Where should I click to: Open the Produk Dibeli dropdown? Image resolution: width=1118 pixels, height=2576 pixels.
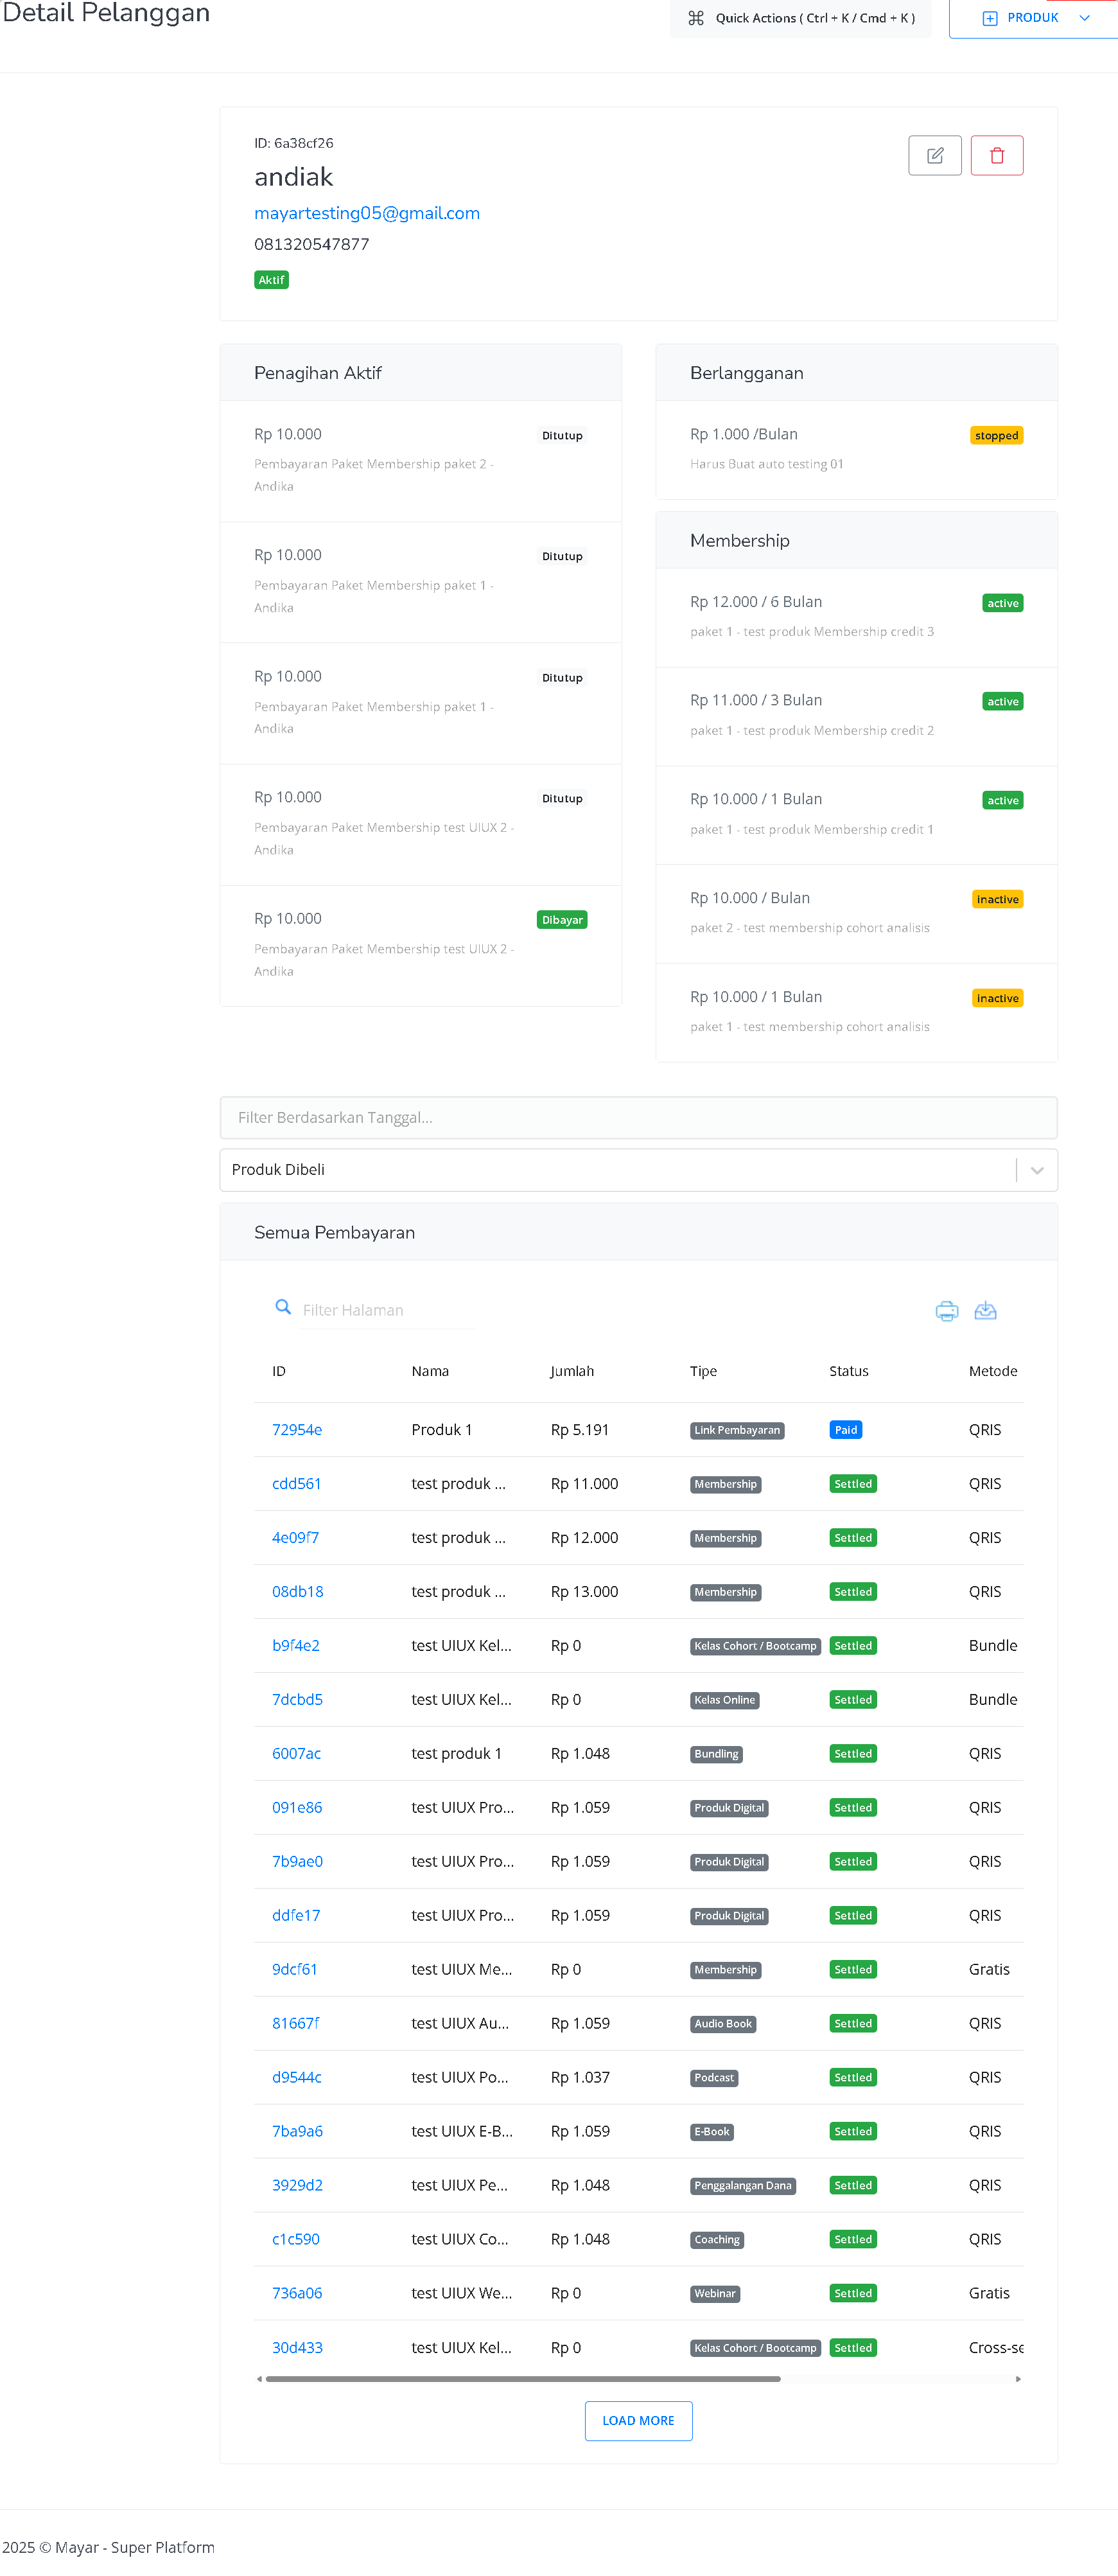tap(638, 1170)
